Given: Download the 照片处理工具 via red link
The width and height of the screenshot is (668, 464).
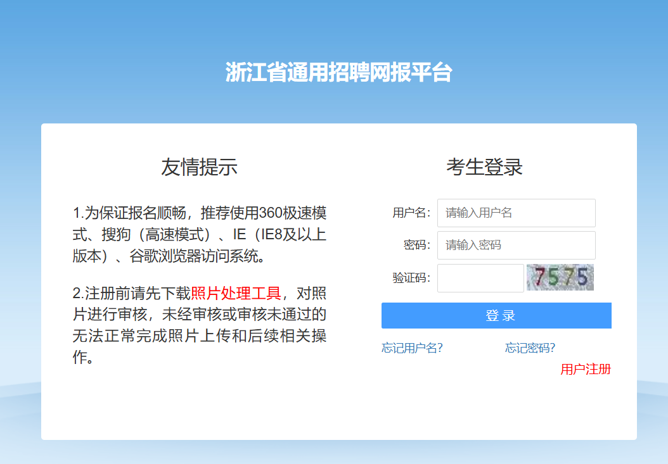Looking at the screenshot, I should point(236,293).
